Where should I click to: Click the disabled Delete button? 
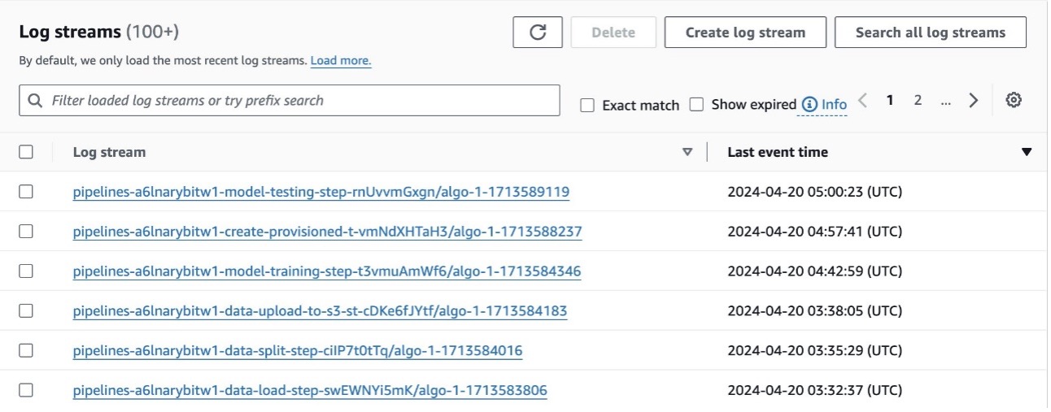click(x=613, y=33)
